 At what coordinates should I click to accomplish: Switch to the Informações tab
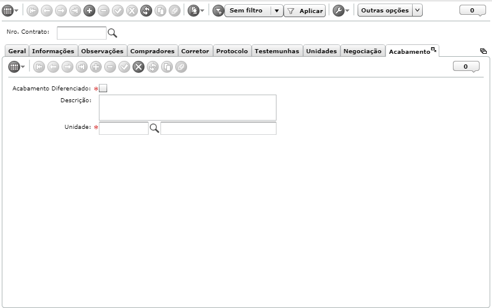click(53, 51)
